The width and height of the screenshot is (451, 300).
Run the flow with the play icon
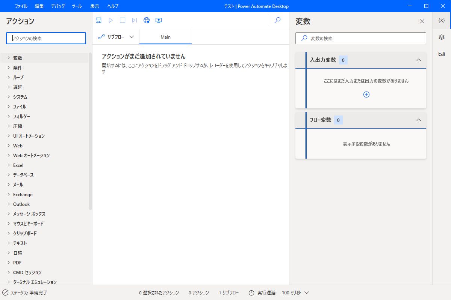pyautogui.click(x=110, y=20)
